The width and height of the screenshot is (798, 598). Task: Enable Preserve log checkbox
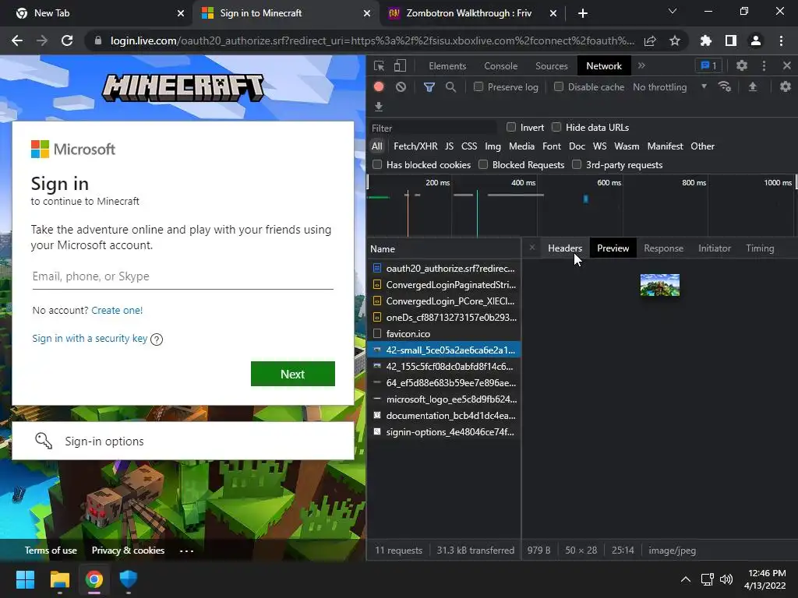478,86
